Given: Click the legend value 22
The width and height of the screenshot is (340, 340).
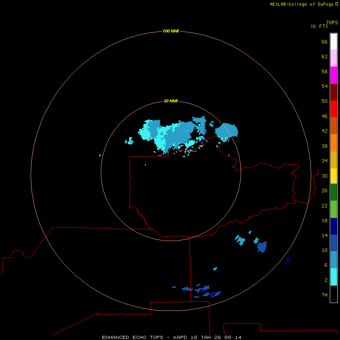Looking at the screenshot, I should (325, 206).
